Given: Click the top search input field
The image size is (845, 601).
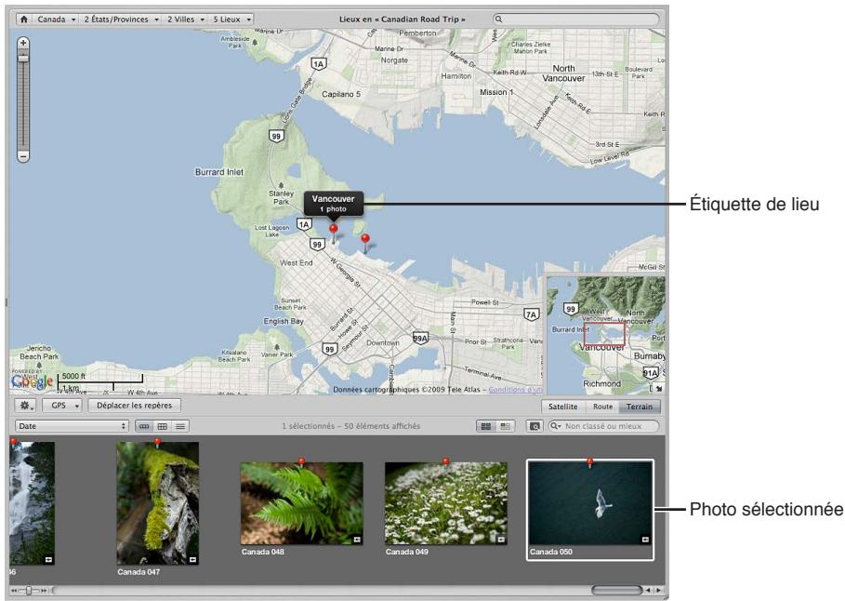Looking at the screenshot, I should coord(576,19).
